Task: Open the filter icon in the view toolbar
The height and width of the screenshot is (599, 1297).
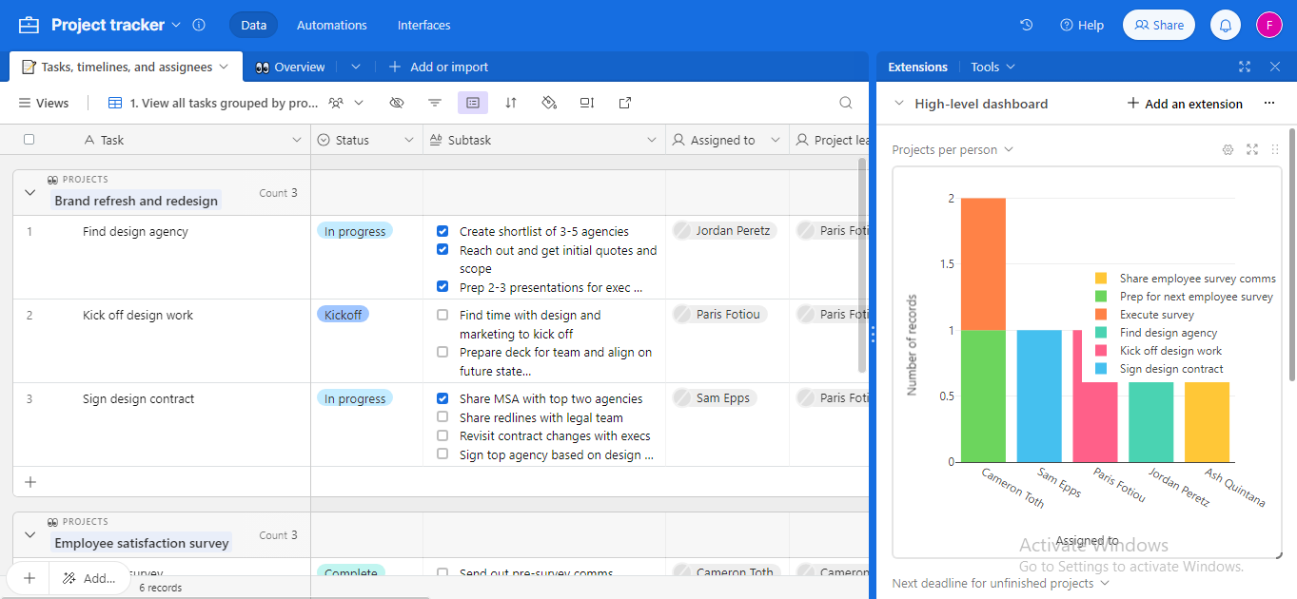Action: (x=435, y=103)
